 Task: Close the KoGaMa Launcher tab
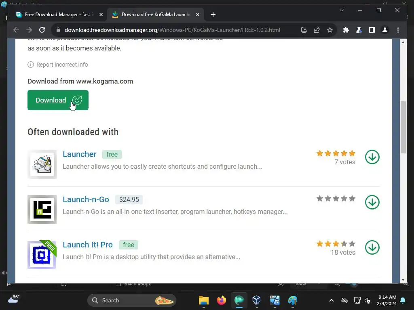tap(197, 15)
